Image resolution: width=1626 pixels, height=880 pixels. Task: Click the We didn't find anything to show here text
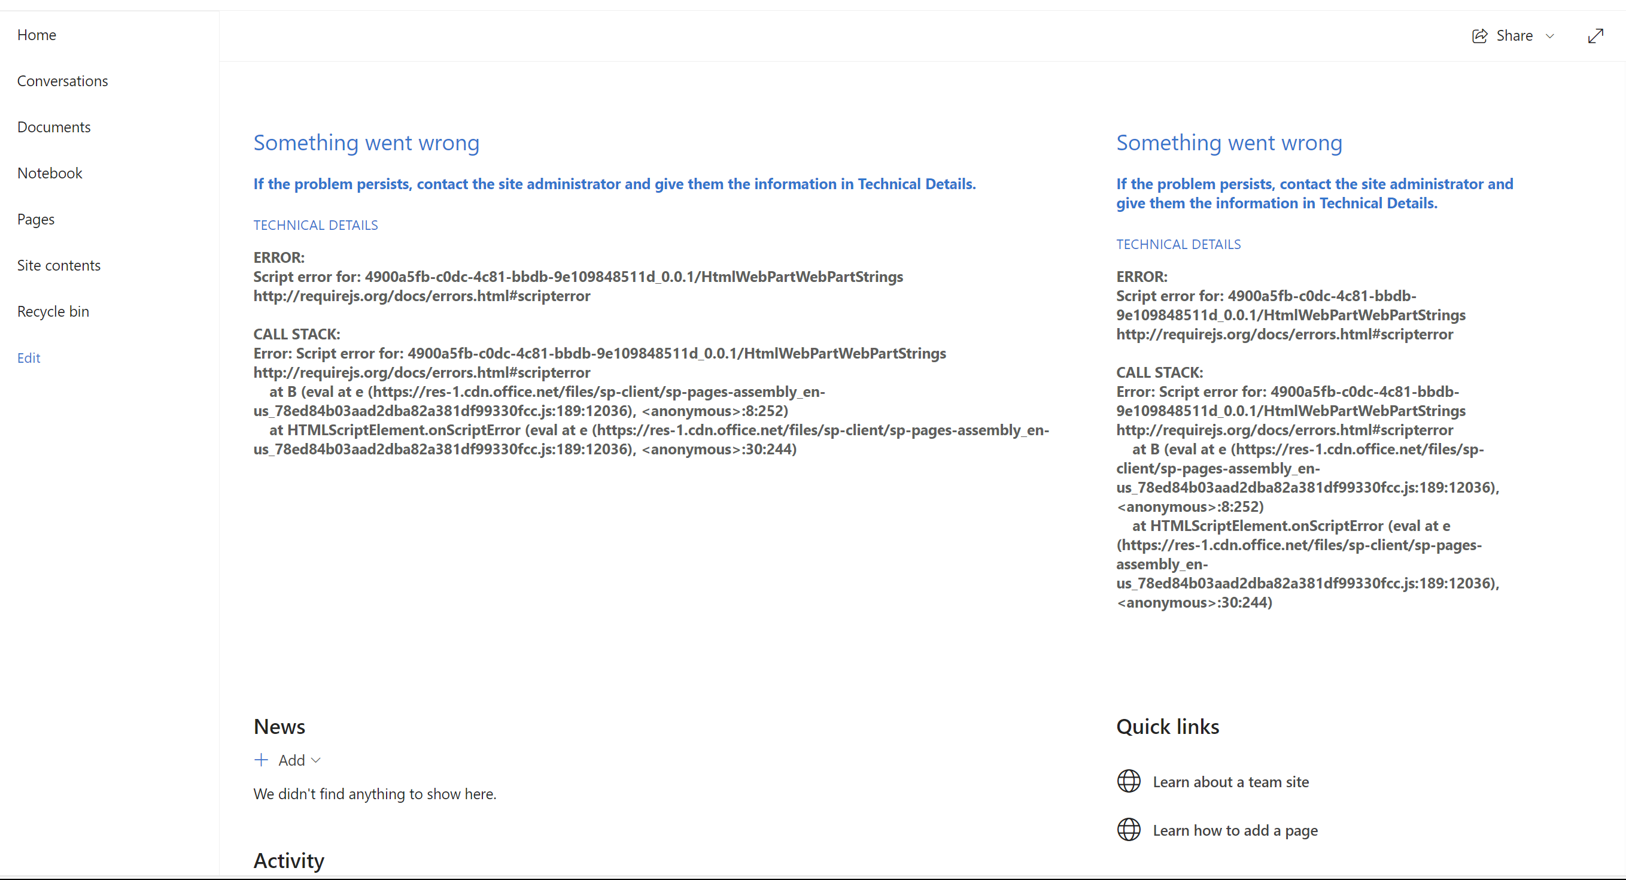375,794
